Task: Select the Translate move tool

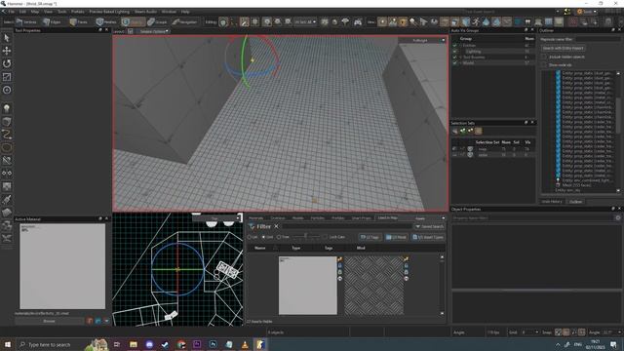Action: point(7,51)
